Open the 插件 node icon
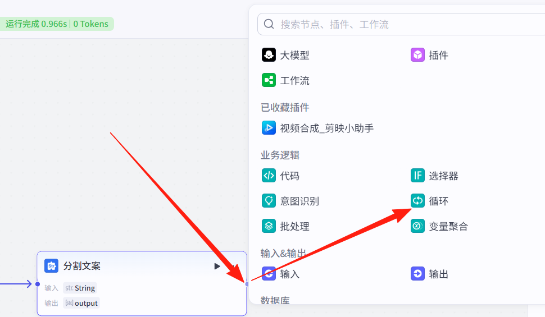This screenshot has height=317, width=545. click(x=417, y=55)
